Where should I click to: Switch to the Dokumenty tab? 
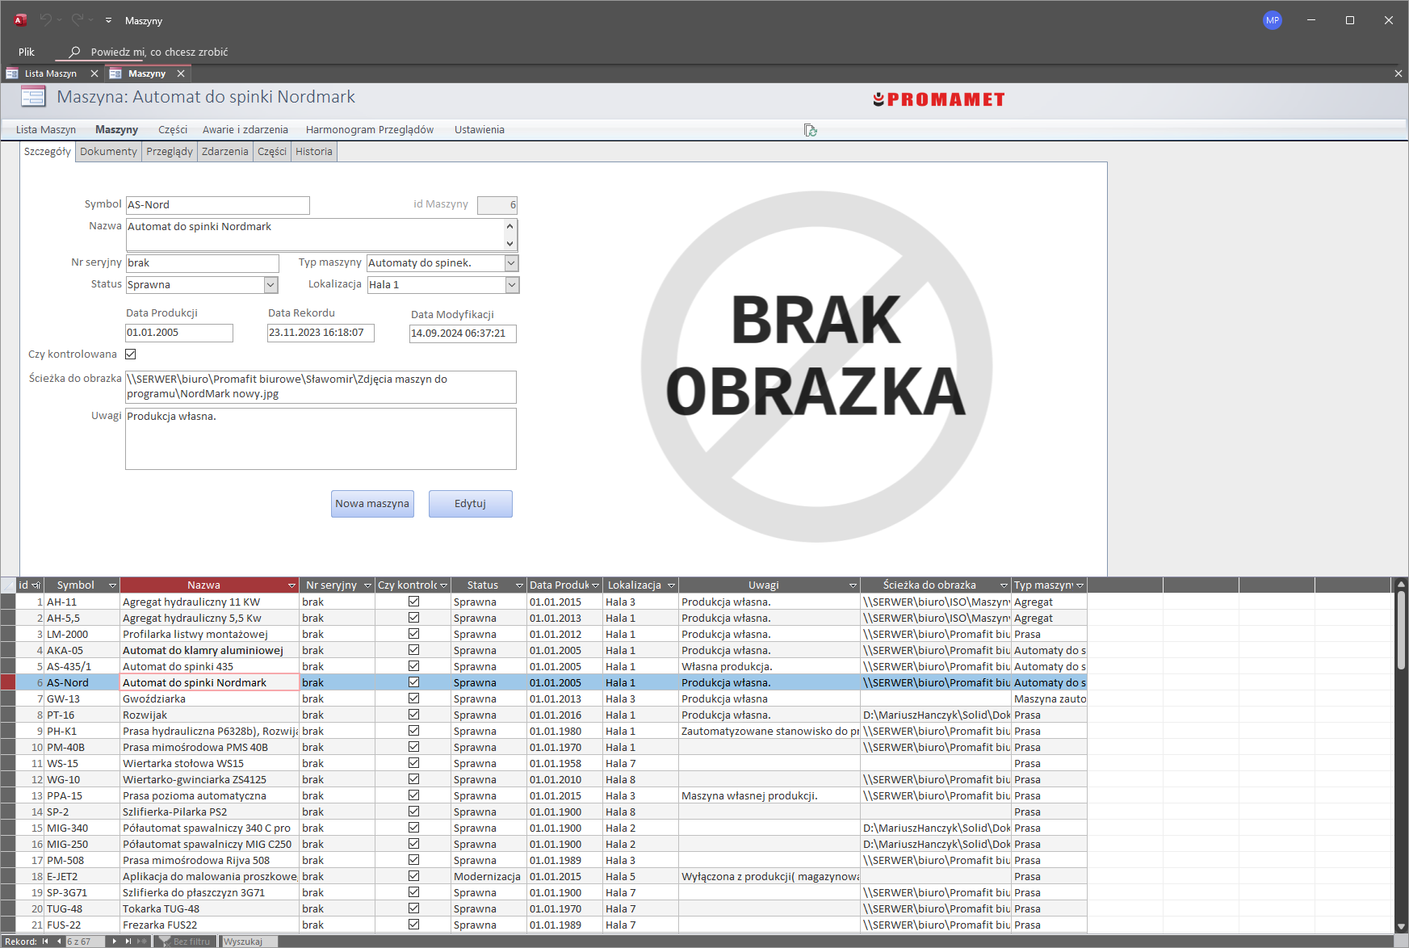tap(108, 152)
